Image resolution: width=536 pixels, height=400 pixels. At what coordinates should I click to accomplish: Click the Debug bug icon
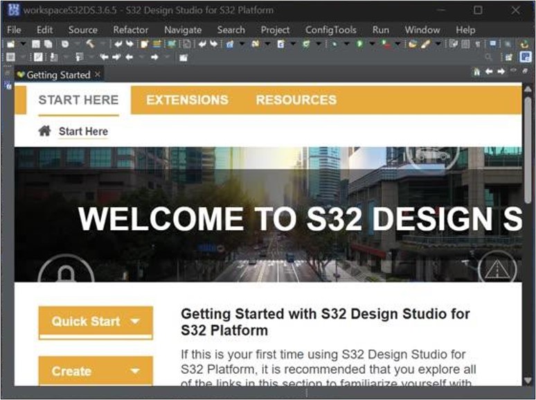[x=334, y=44]
